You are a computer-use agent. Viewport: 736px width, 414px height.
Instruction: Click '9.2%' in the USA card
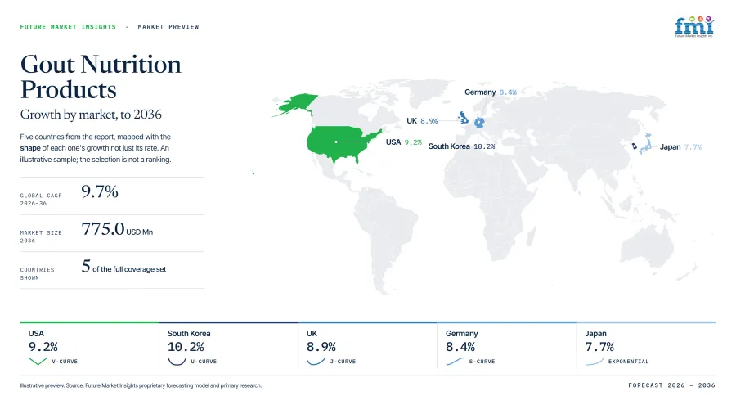[43, 346]
